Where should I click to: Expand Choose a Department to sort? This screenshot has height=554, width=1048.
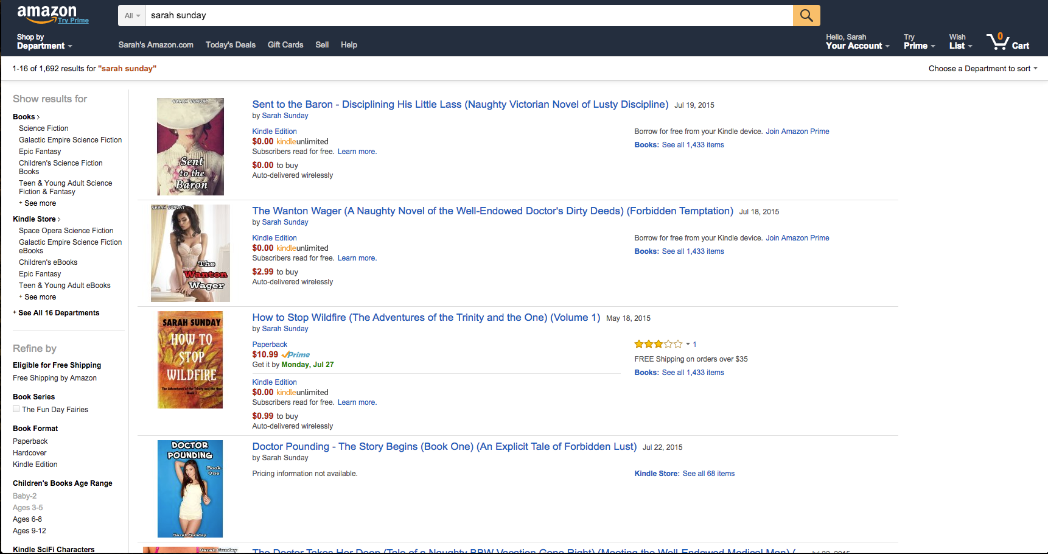point(983,68)
